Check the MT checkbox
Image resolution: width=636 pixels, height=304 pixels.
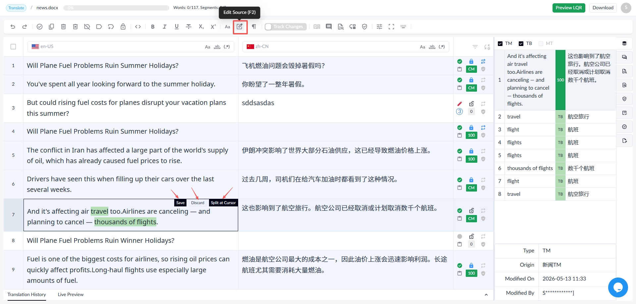point(541,44)
